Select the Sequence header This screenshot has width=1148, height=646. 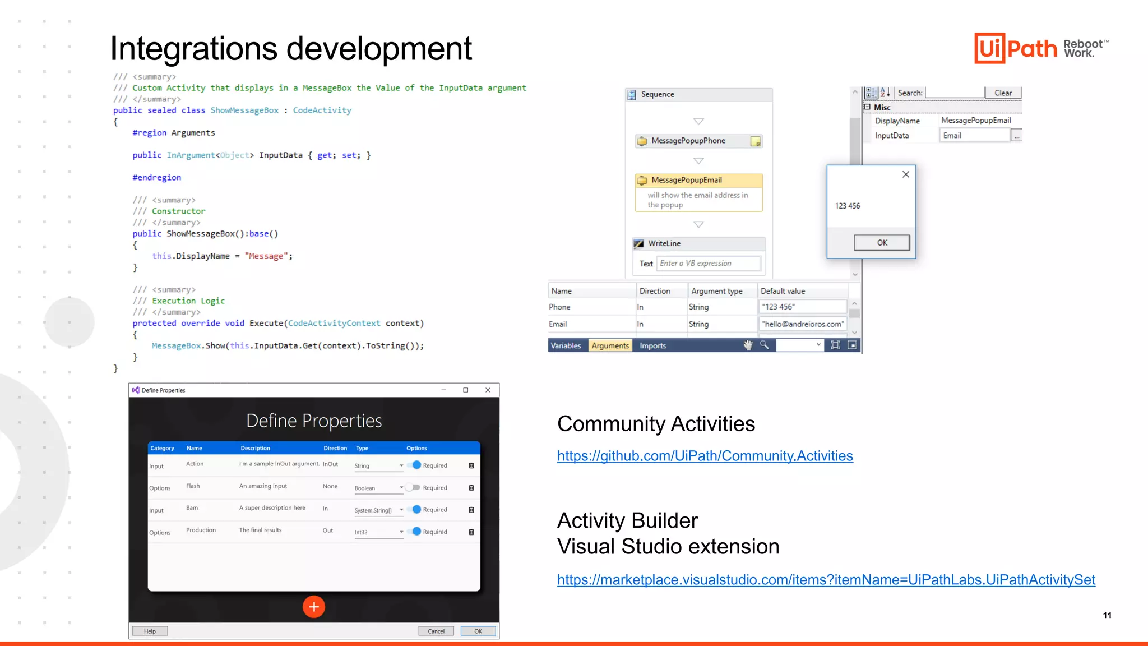tap(698, 95)
